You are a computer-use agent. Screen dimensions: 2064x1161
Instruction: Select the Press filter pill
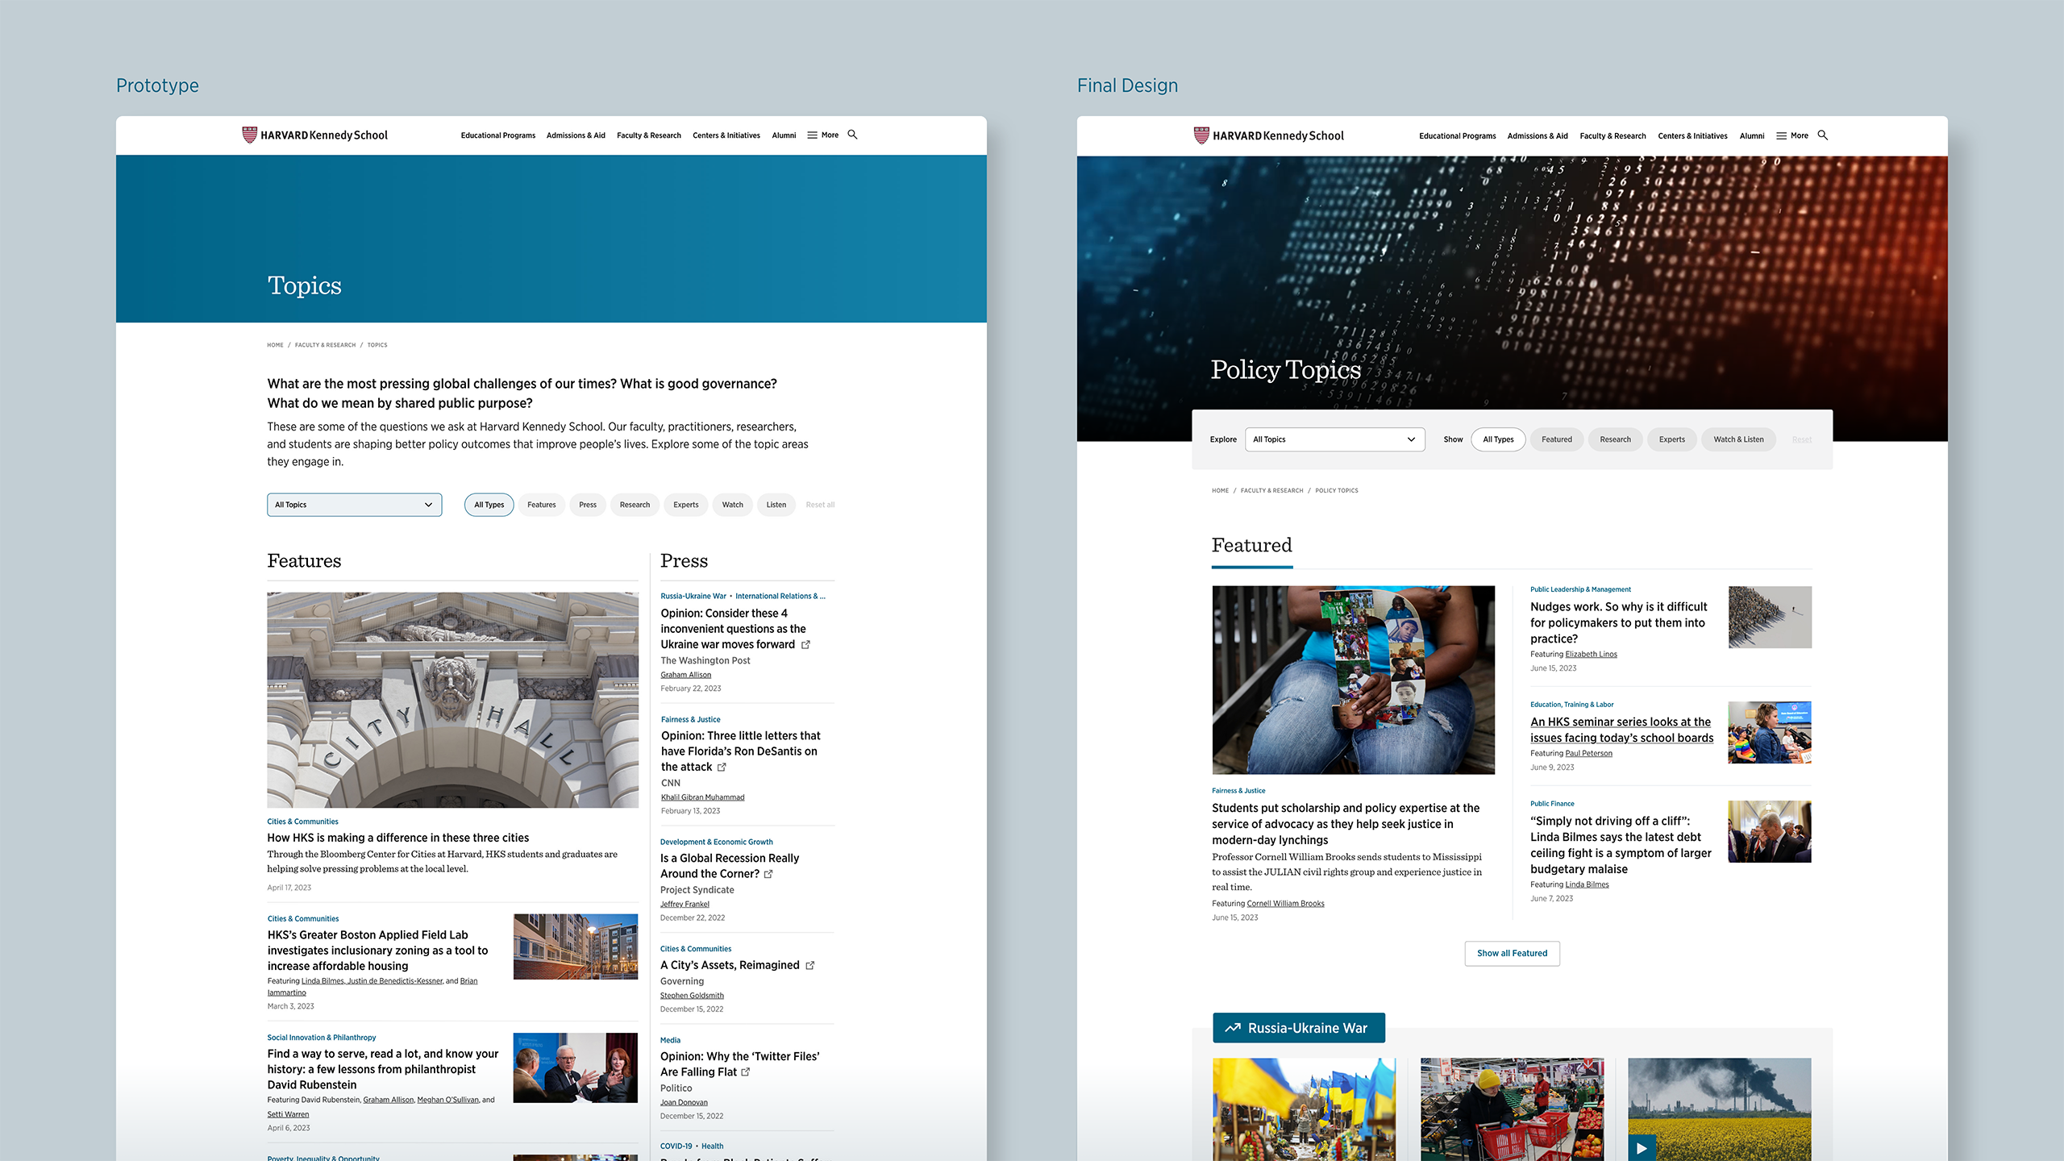tap(588, 505)
